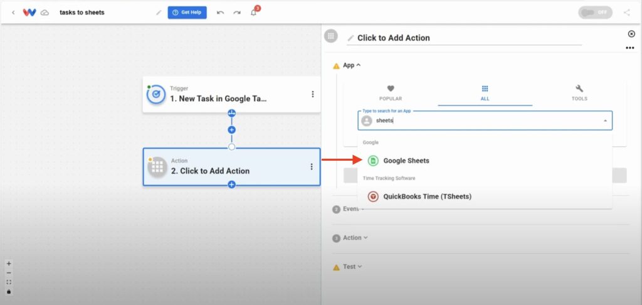Click the Google Tasks trigger icon
The image size is (642, 305).
coord(156,95)
